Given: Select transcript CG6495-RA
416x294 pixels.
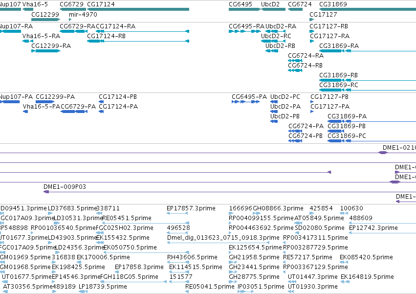Looking at the screenshot, I should tap(244, 31).
